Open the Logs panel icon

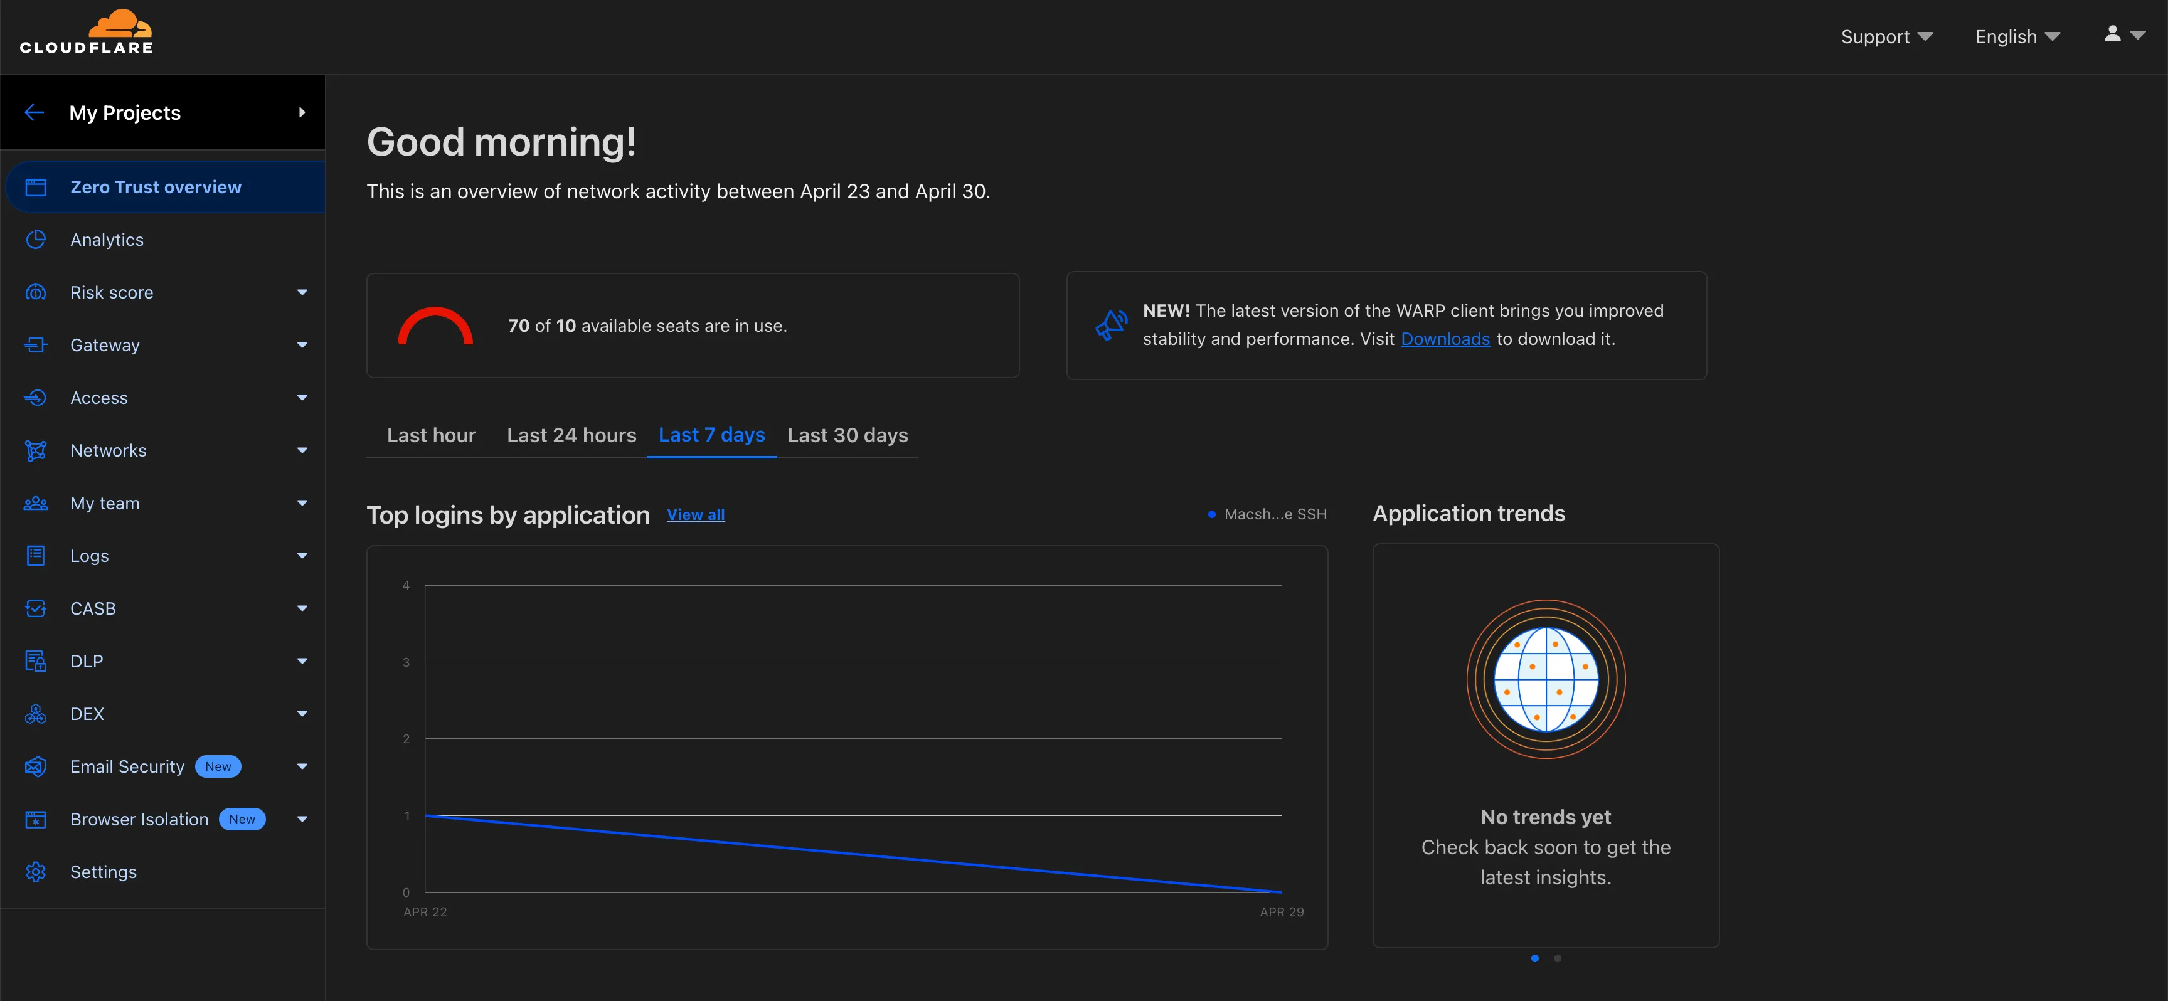point(35,555)
